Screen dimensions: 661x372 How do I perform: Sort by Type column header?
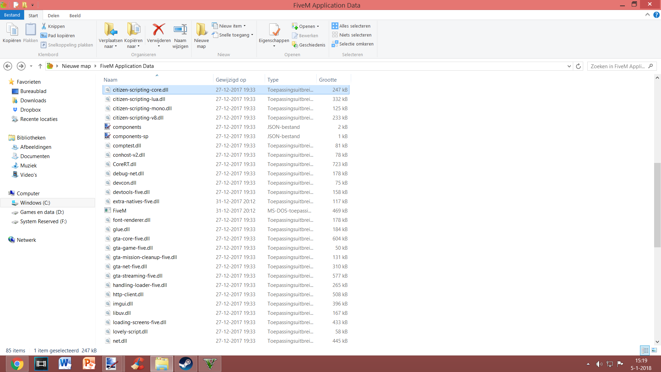click(x=291, y=80)
